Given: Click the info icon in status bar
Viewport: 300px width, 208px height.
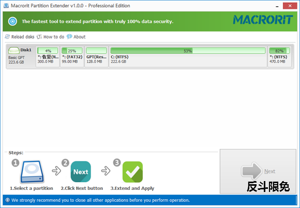Looking at the screenshot, I should (8, 200).
